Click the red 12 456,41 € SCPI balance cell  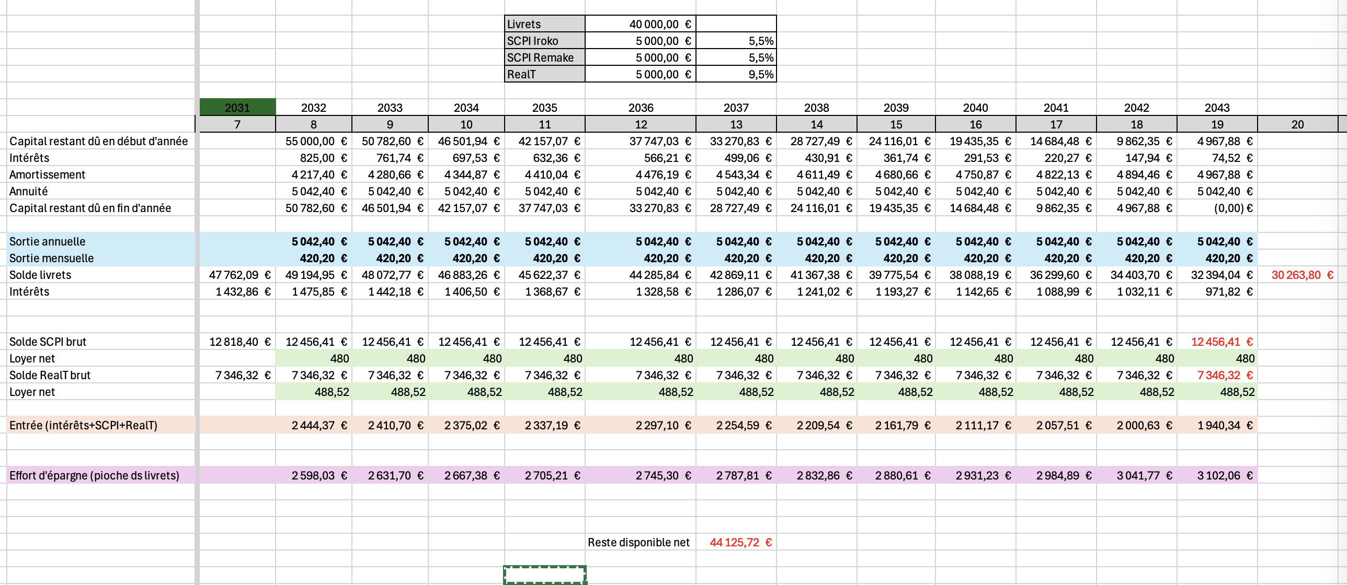(1217, 342)
